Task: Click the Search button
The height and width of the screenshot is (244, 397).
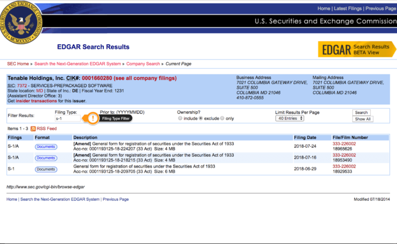Action: [x=361, y=112]
